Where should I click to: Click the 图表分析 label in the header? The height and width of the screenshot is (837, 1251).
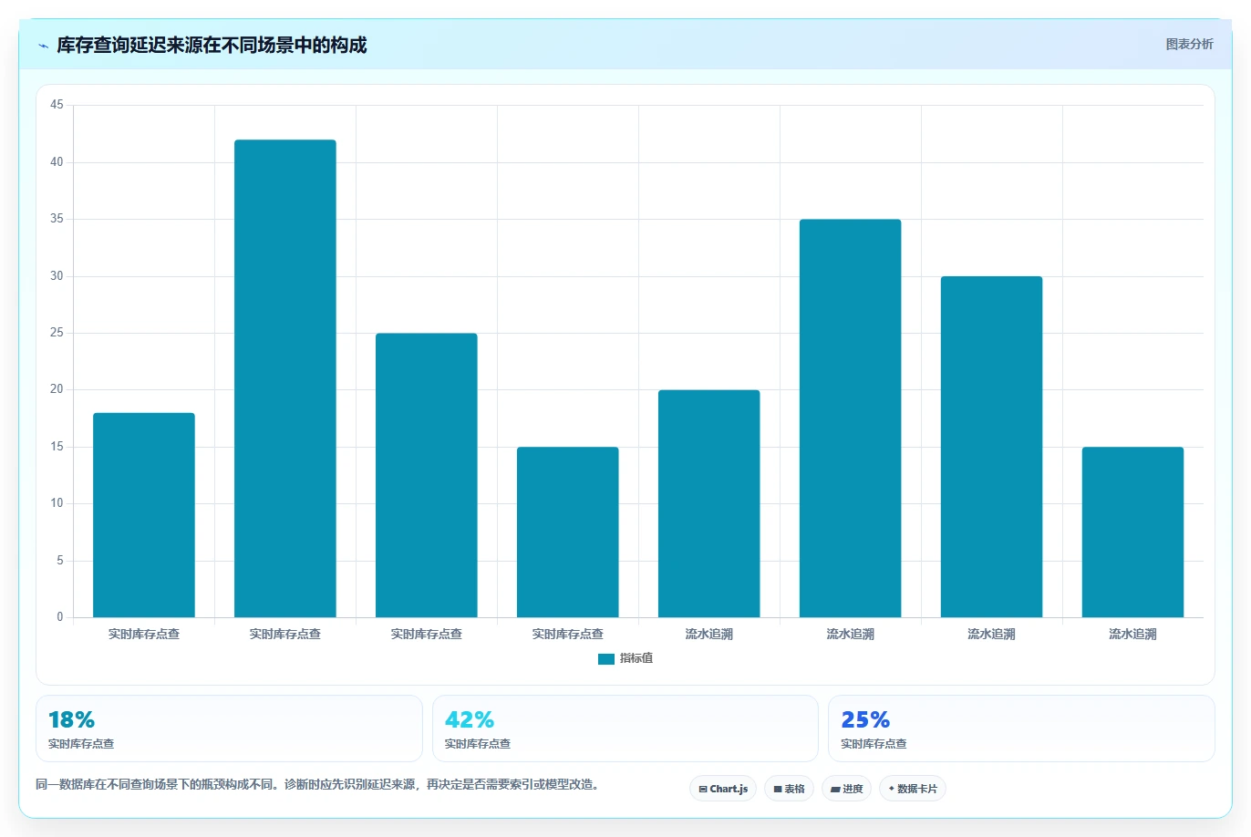(x=1189, y=44)
